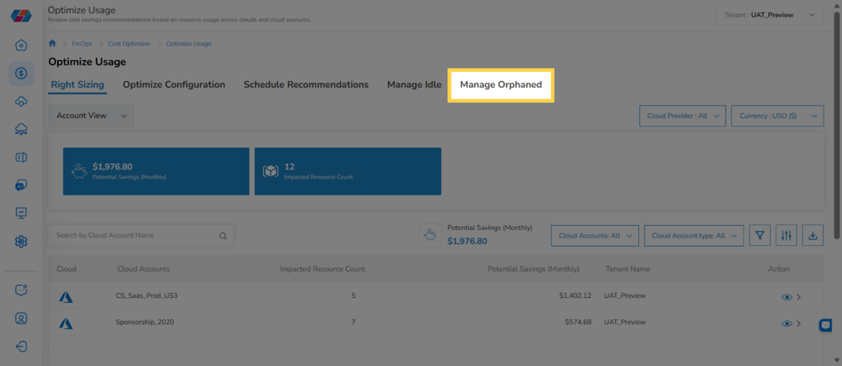Open the gear settings sidebar icon
This screenshot has height=366, width=842.
click(x=21, y=242)
